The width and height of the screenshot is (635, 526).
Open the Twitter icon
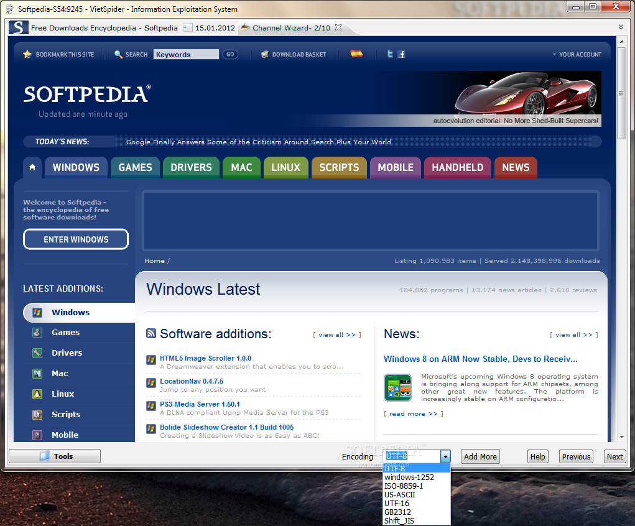(x=390, y=54)
